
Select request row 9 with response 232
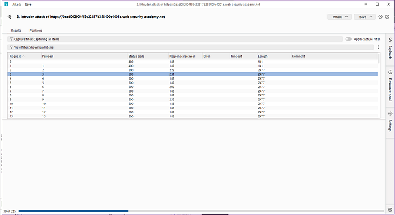[x=193, y=99]
